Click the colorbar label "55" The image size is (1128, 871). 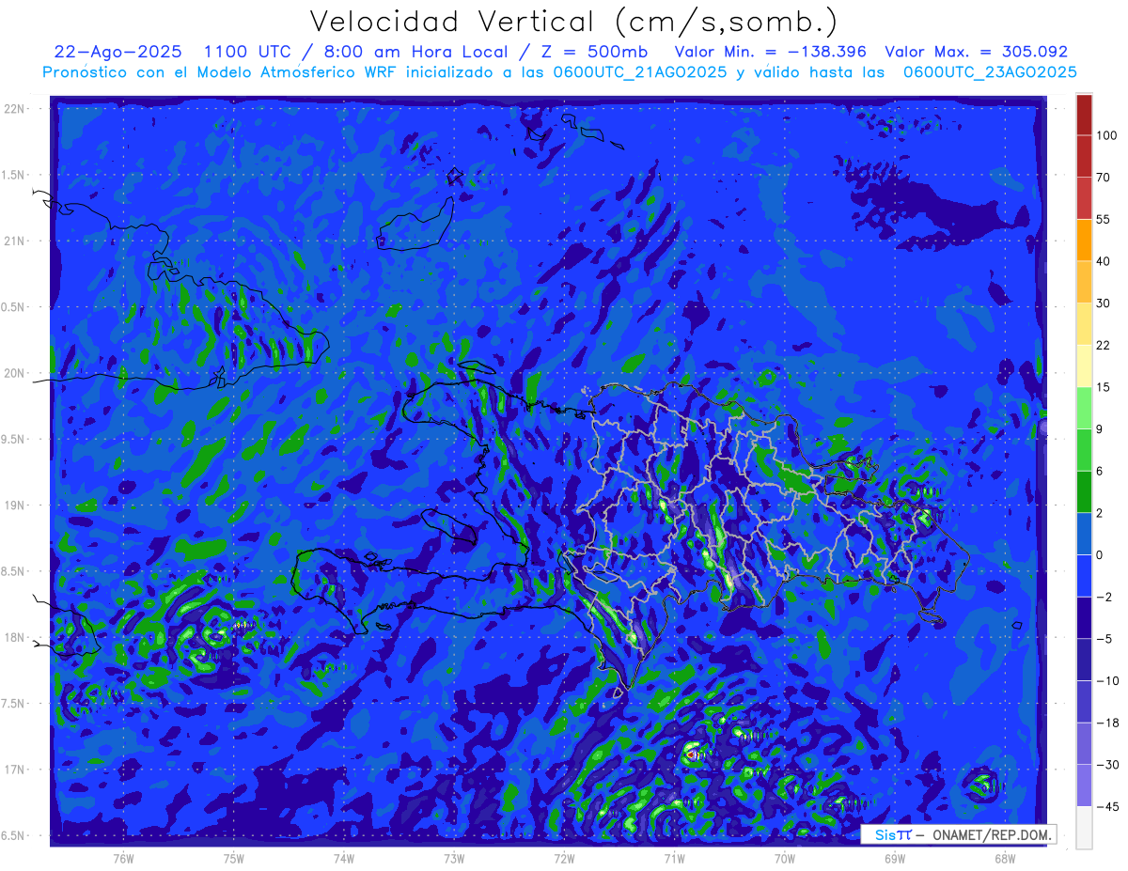[1104, 219]
